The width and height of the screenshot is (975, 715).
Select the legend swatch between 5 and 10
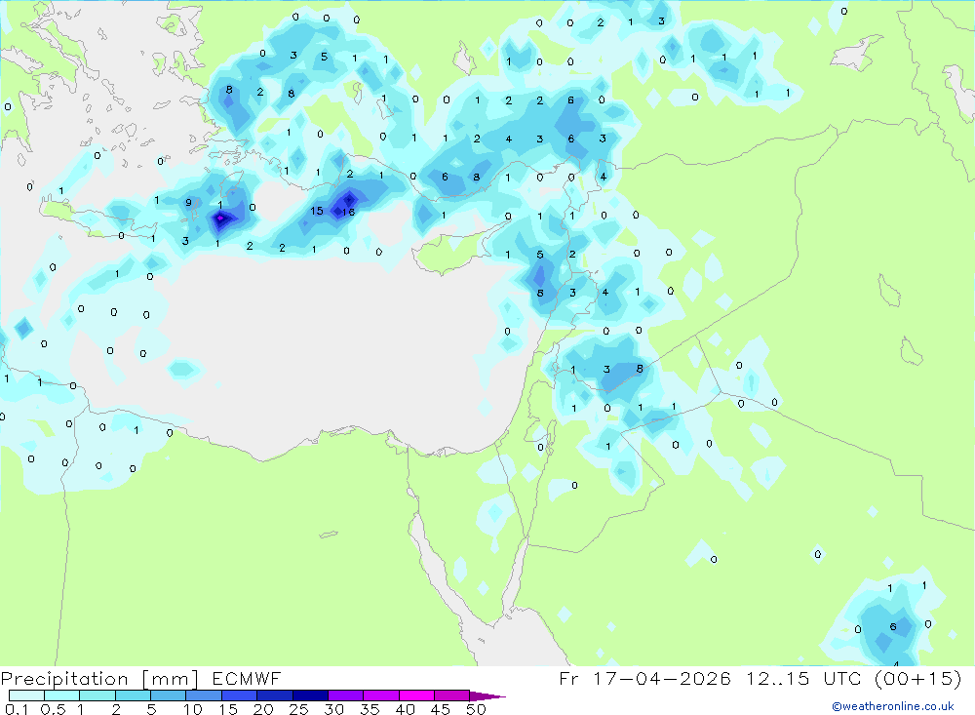169,695
